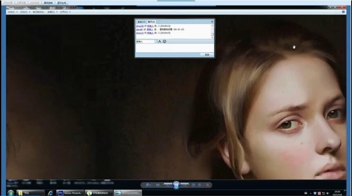Open the 打开(O) dropdown menu
352x196 pixels.
click(x=65, y=12)
